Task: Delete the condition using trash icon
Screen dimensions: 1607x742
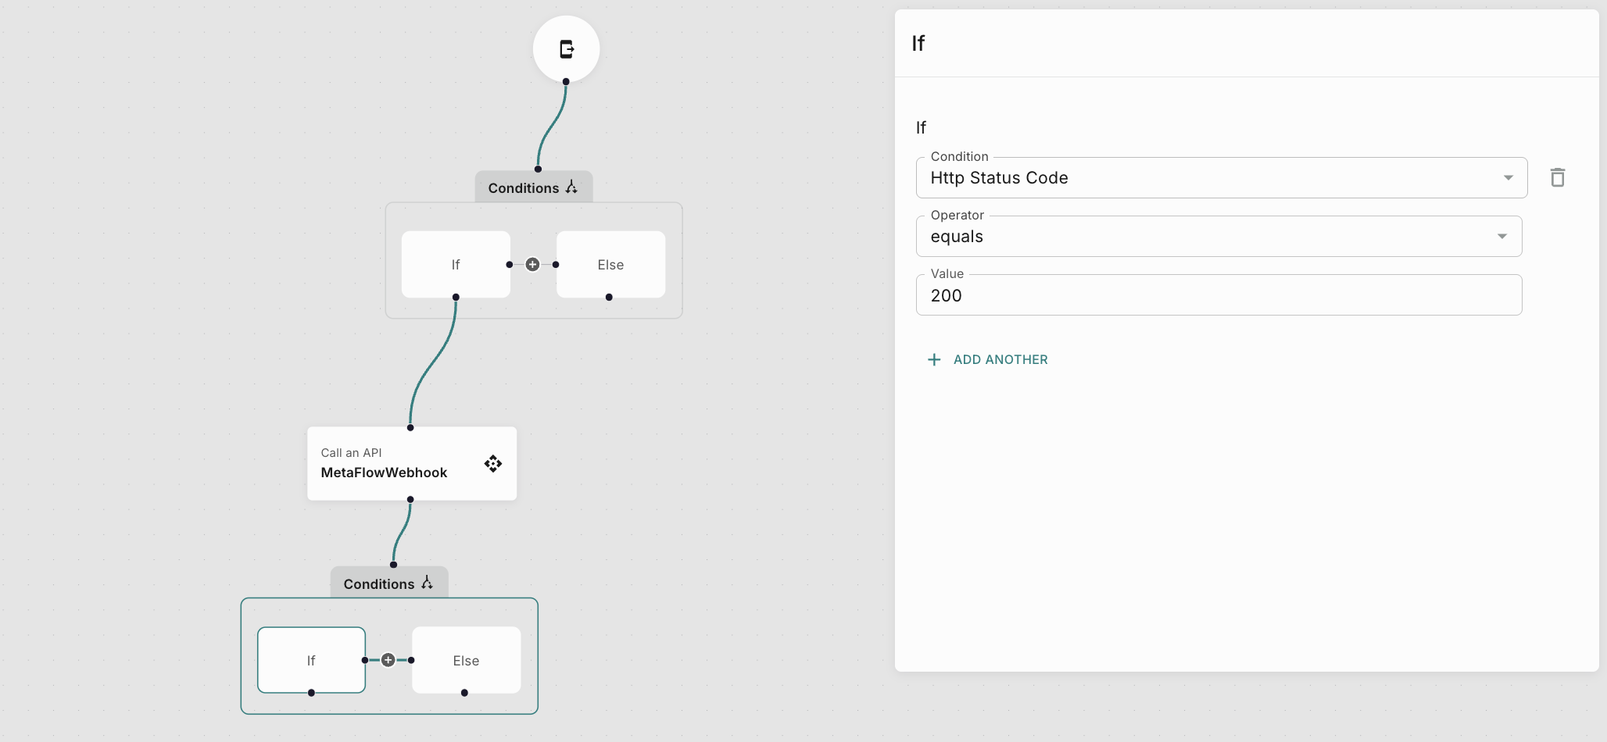Action: pos(1557,178)
